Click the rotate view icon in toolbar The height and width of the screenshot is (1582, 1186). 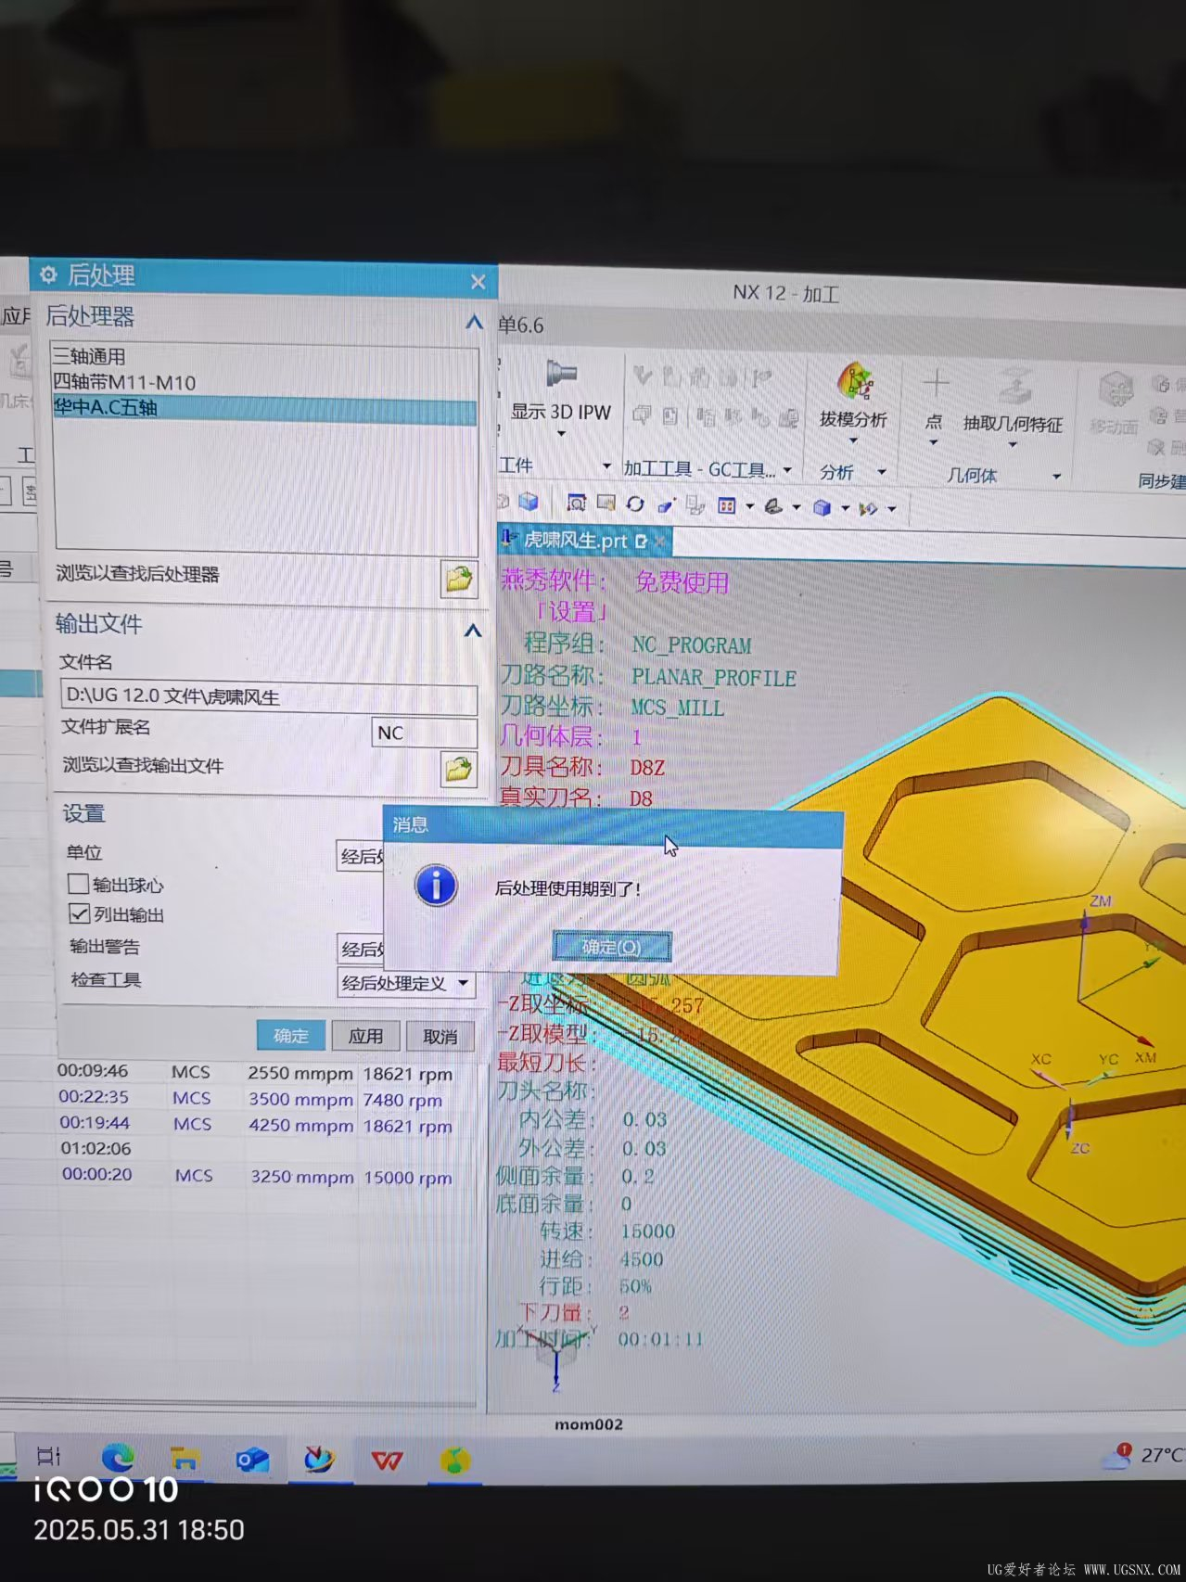635,504
